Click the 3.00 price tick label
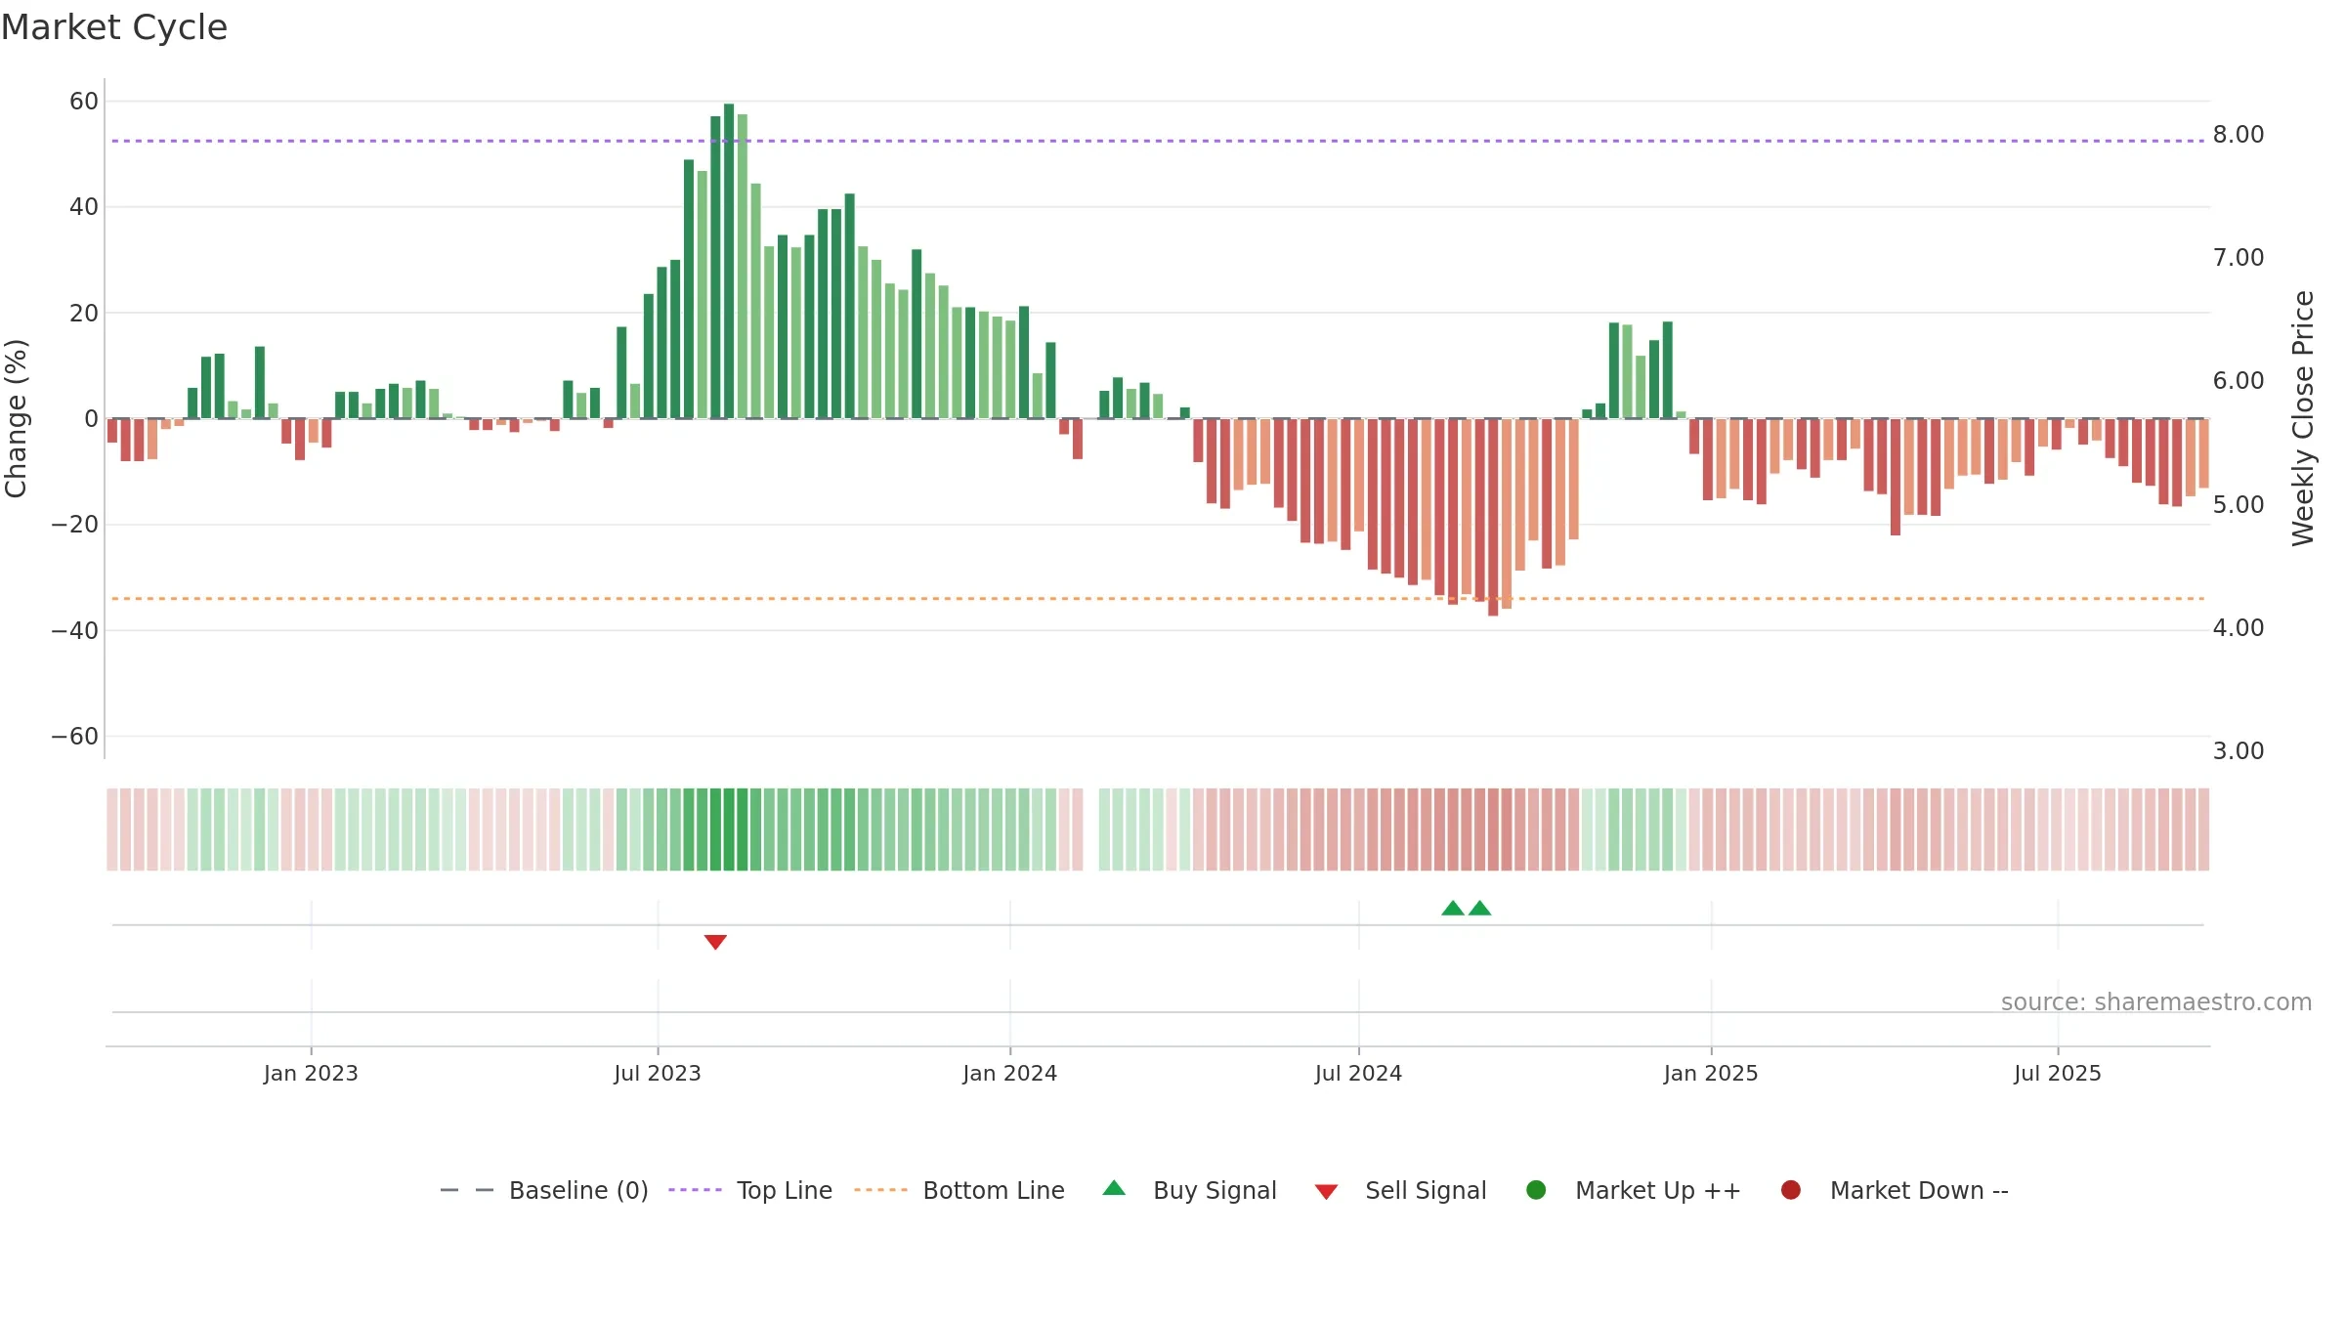Image resolution: width=2345 pixels, height=1319 pixels. tap(2238, 751)
